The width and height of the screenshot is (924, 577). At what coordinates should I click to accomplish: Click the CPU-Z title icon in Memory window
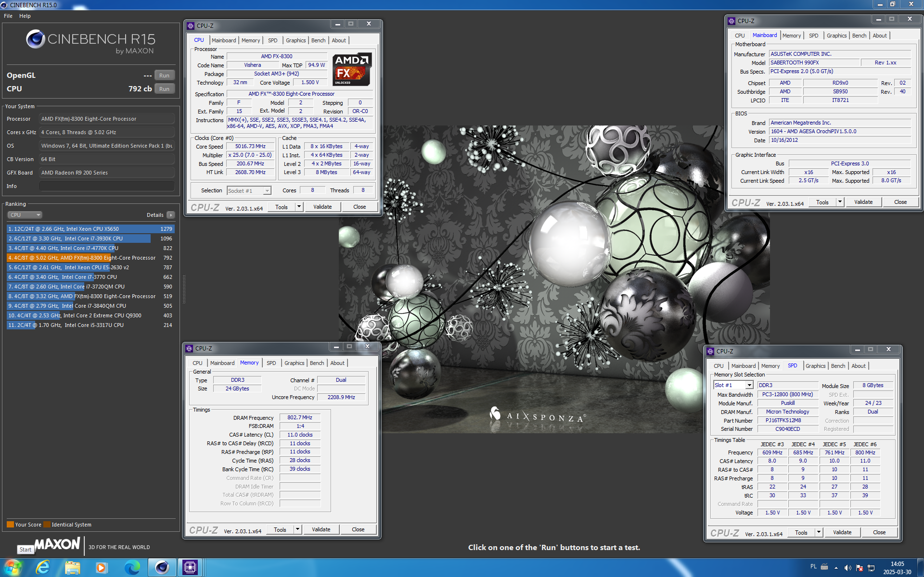190,348
